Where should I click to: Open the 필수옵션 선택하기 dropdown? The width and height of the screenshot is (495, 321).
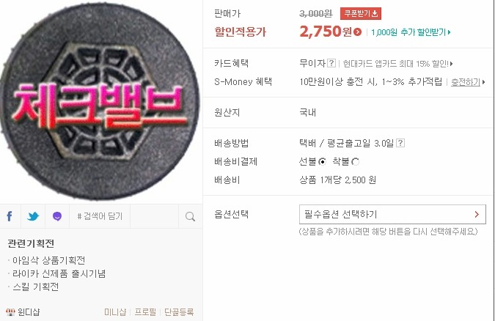point(392,214)
